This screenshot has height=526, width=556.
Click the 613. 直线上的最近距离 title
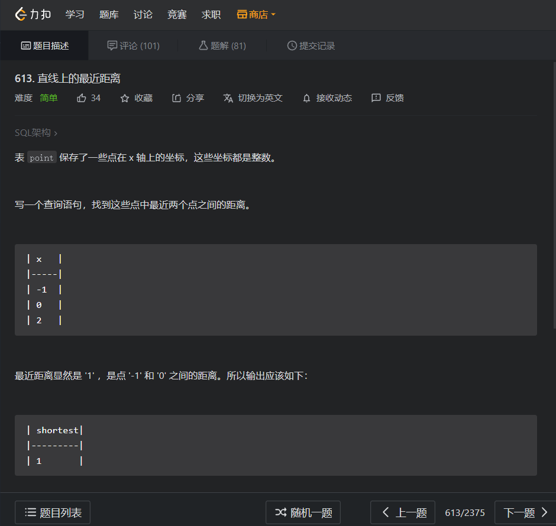67,78
